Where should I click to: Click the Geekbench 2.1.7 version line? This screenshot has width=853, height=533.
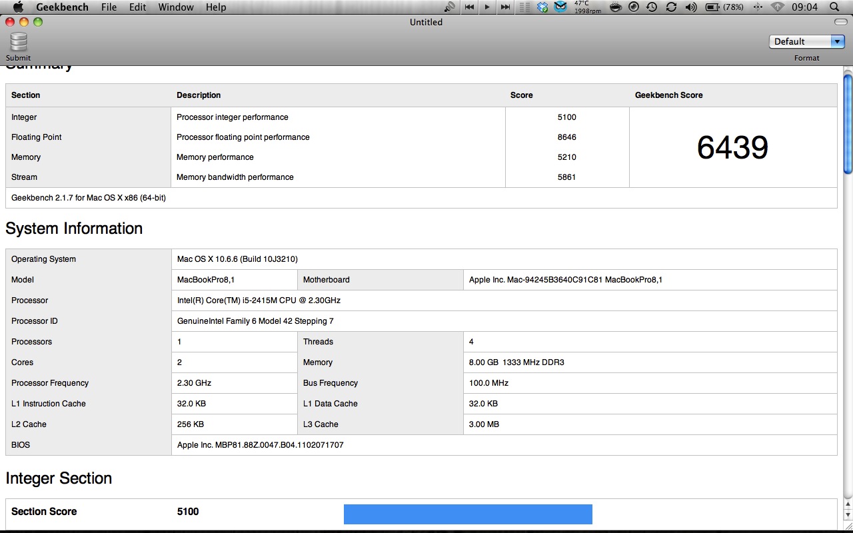(89, 198)
